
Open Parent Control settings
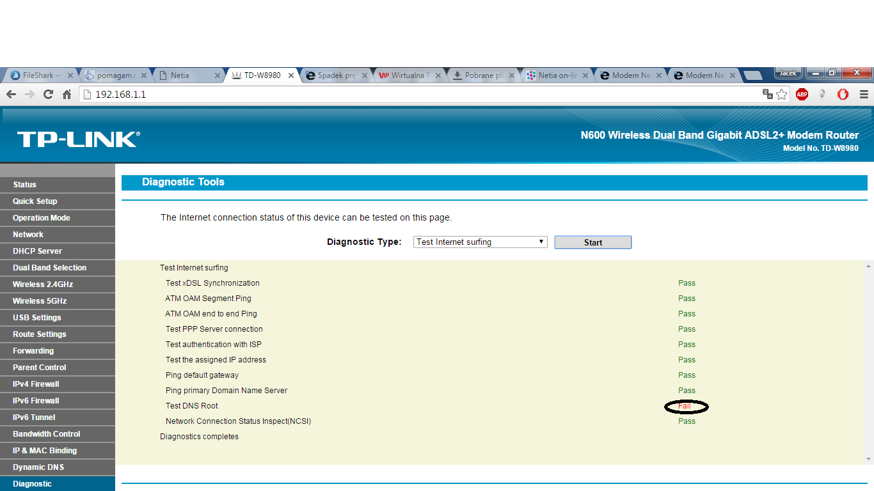click(x=58, y=368)
